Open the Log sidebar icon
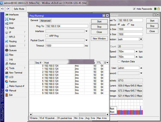 point(7,59)
